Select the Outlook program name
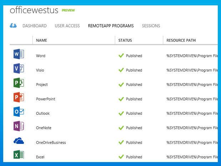This screenshot has height=166, width=221. pos(43,113)
